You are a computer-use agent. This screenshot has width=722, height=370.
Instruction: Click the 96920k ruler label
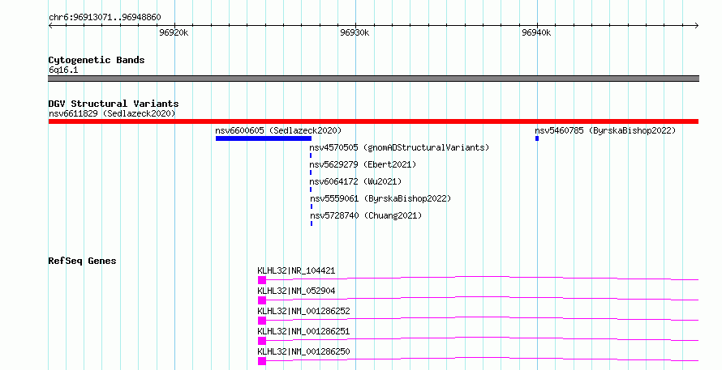tap(174, 32)
